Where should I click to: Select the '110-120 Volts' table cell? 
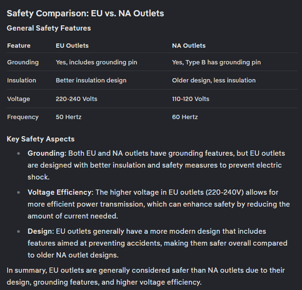point(190,99)
